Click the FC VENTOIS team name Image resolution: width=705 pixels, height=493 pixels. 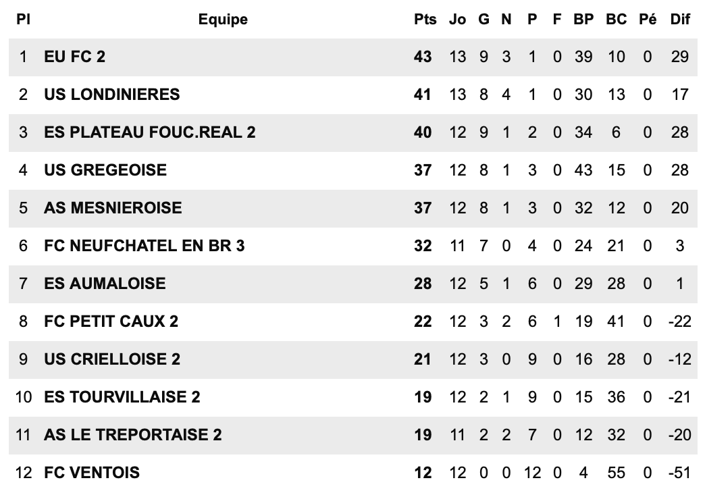[92, 472]
